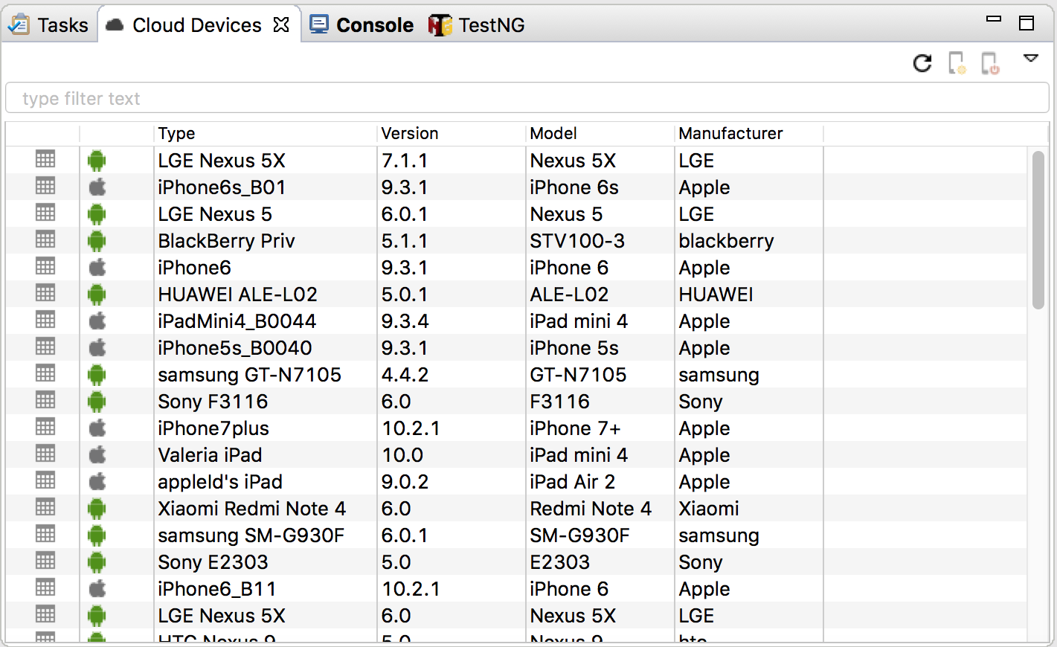Click the Android icon for Sony E2303

97,562
